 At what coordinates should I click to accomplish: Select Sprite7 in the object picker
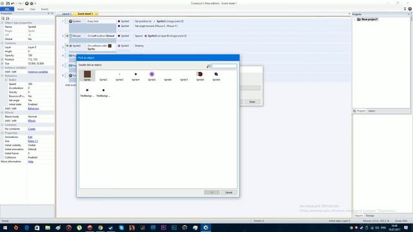184,76
